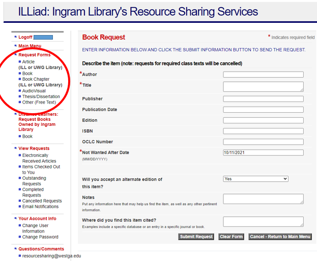Image resolution: width=317 pixels, height=261 pixels.
Task: Focus the Title text area
Action: tap(263, 87)
